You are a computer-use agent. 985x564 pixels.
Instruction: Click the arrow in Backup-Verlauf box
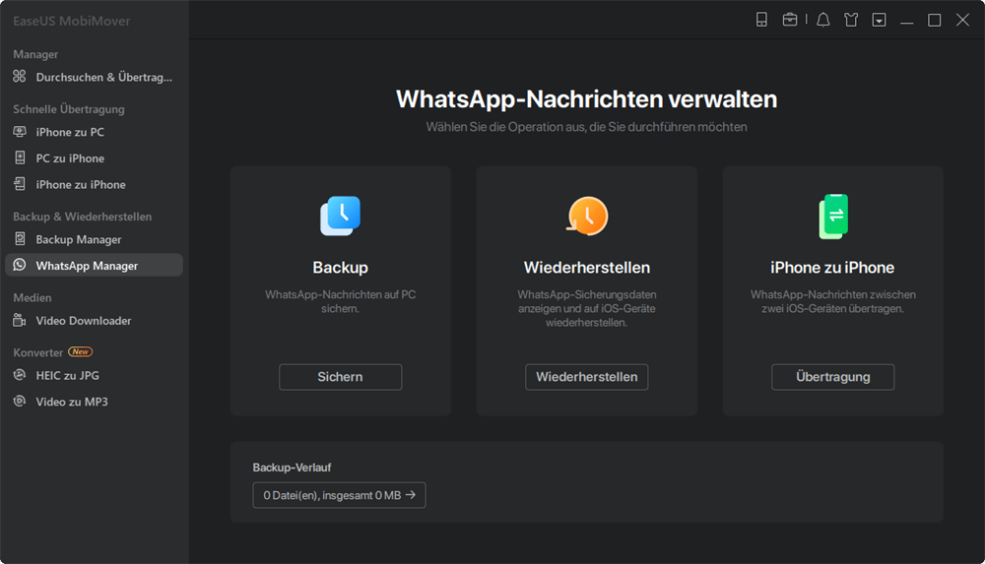point(411,495)
